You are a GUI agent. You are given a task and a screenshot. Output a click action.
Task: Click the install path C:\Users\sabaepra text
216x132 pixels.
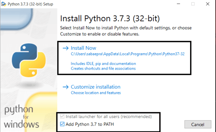128,54
